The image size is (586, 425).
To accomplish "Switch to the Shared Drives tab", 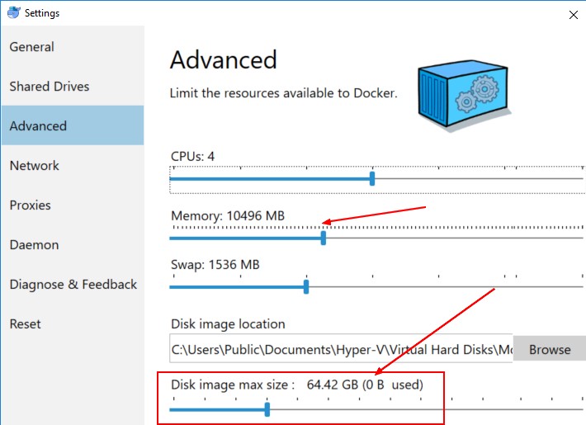I will click(50, 87).
